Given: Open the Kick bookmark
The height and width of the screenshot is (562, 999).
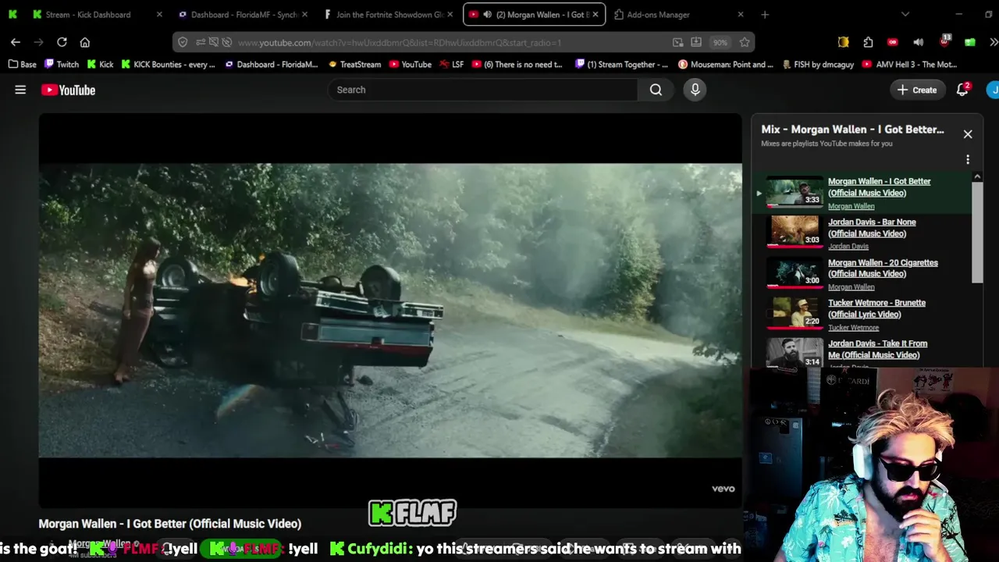Looking at the screenshot, I should tap(101, 65).
